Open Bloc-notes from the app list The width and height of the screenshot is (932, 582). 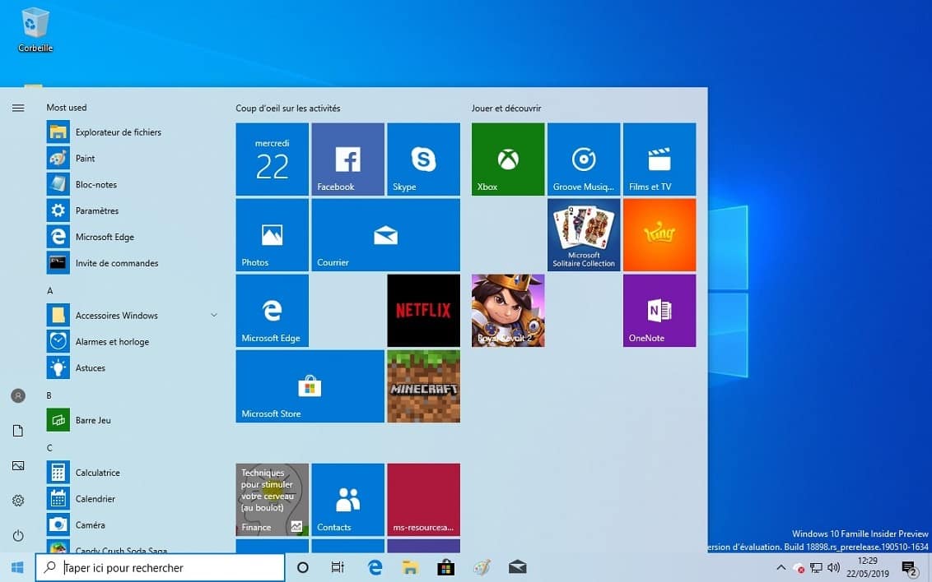[132, 184]
